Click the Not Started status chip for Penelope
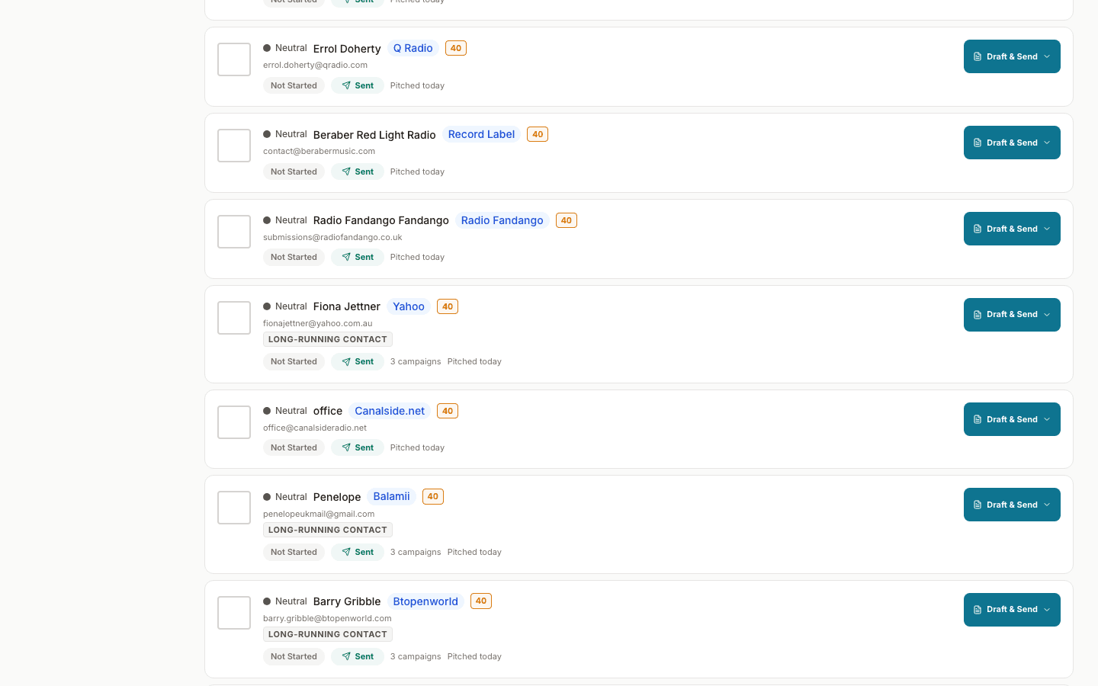 click(294, 551)
